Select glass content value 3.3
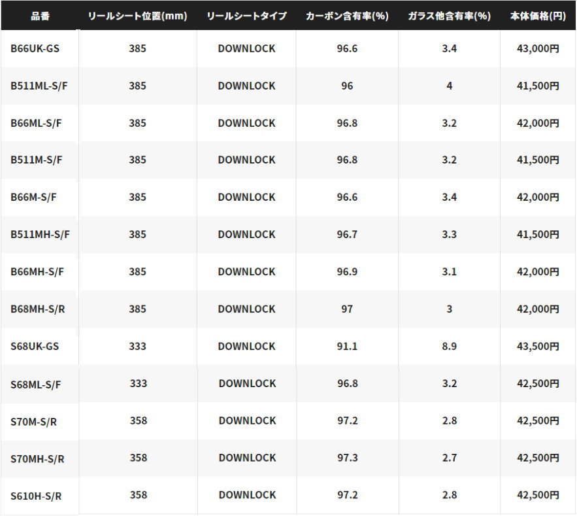The width and height of the screenshot is (577, 516). click(x=450, y=234)
